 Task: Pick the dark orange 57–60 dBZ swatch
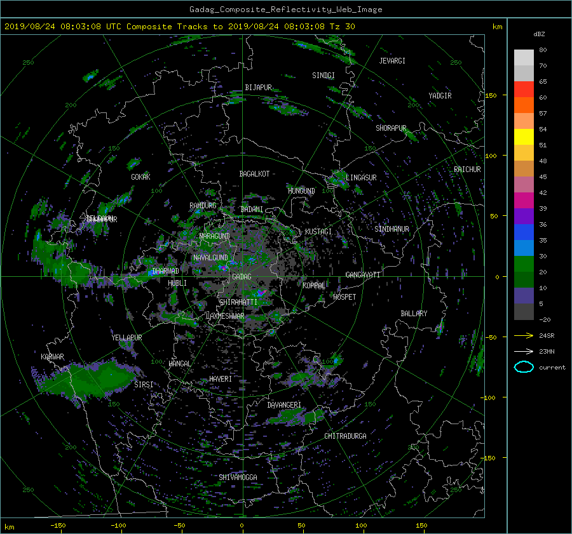pos(524,105)
